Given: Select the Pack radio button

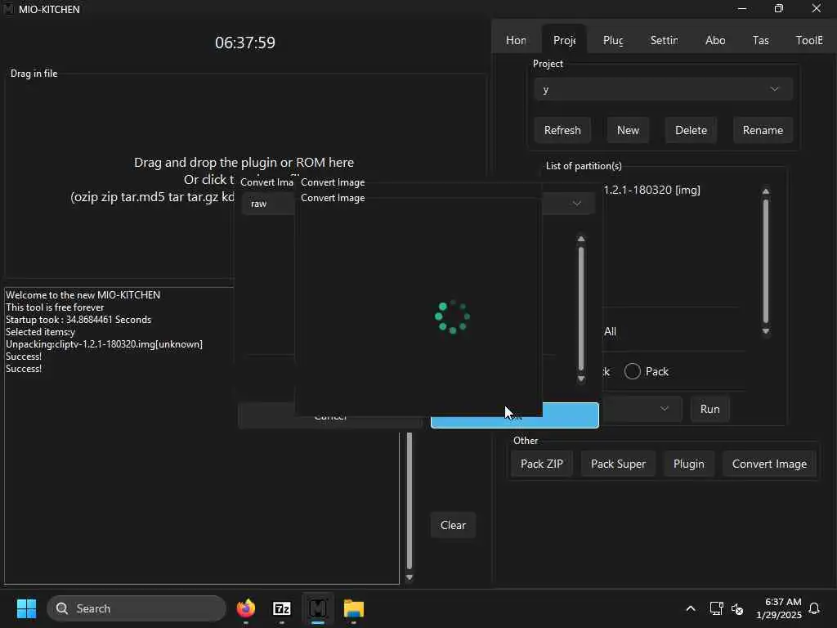Looking at the screenshot, I should point(633,371).
